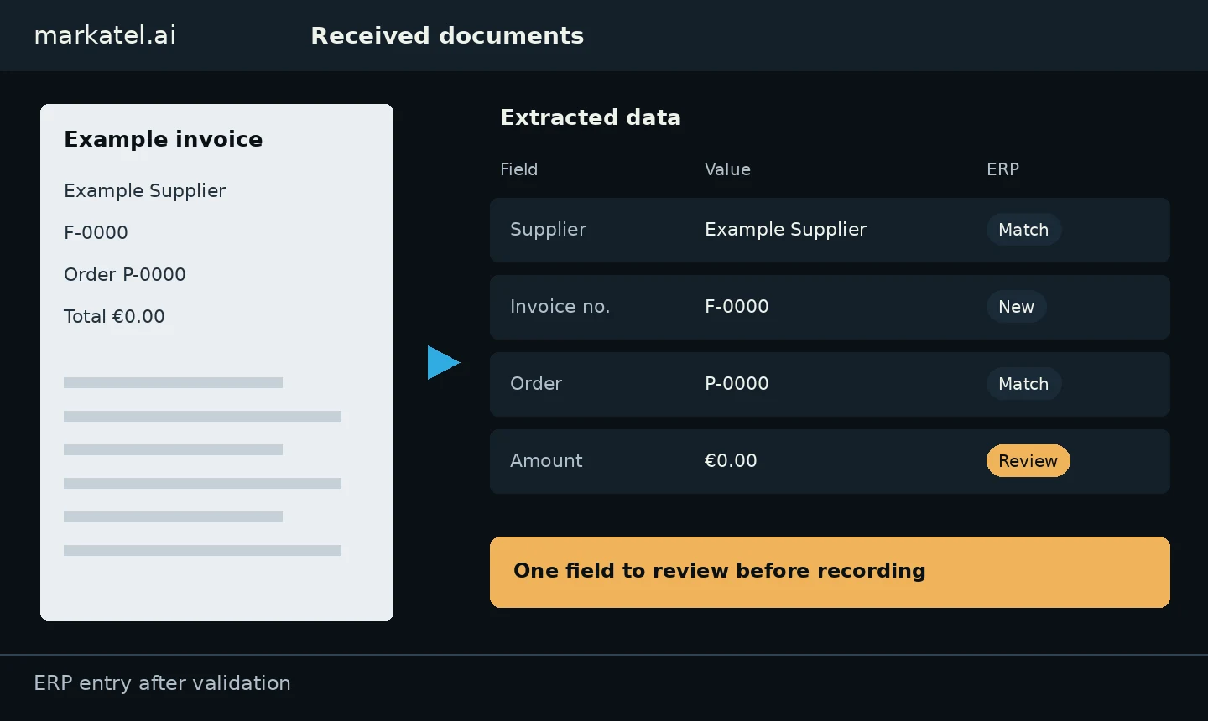The image size is (1208, 721).
Task: Click the Example invoice title
Action: coord(164,139)
